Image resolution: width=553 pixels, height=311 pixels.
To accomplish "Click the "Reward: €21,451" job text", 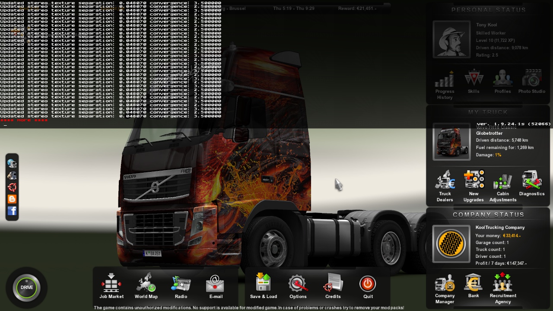I will tap(357, 8).
